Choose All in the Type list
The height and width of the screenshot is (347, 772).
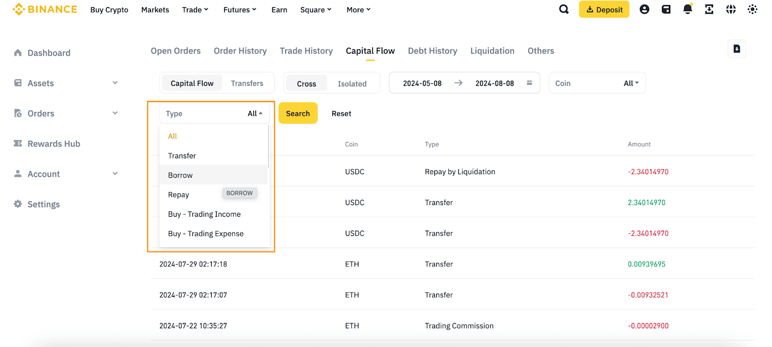(213, 136)
